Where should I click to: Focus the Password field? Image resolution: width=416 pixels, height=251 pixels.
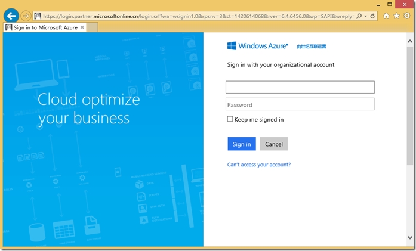(x=300, y=104)
